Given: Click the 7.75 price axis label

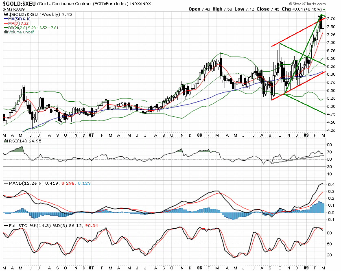Looking at the screenshot, I should tap(331, 19).
